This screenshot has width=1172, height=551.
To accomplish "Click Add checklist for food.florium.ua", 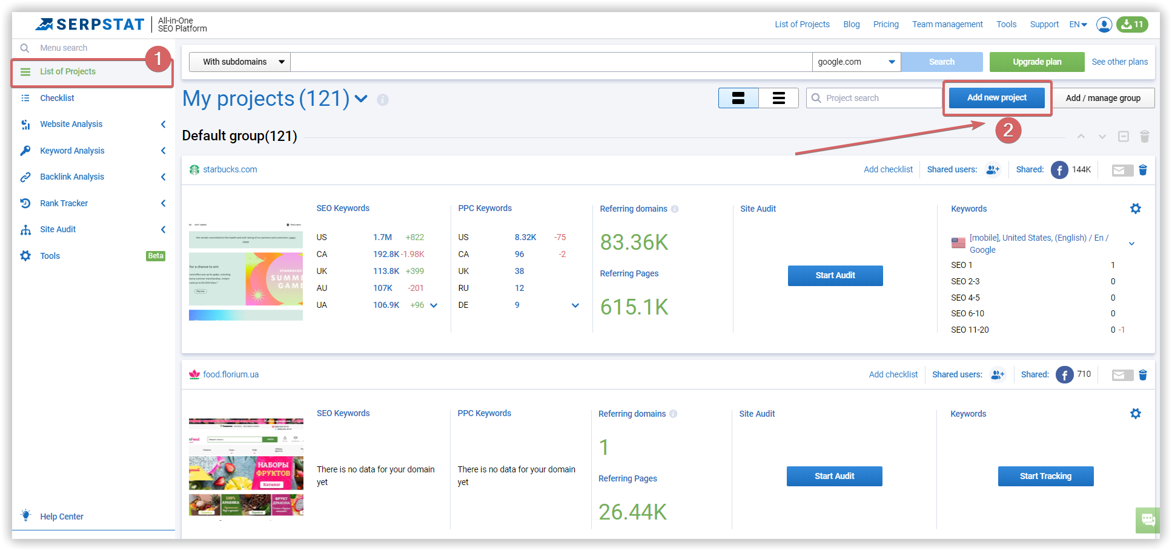I will tap(893, 375).
